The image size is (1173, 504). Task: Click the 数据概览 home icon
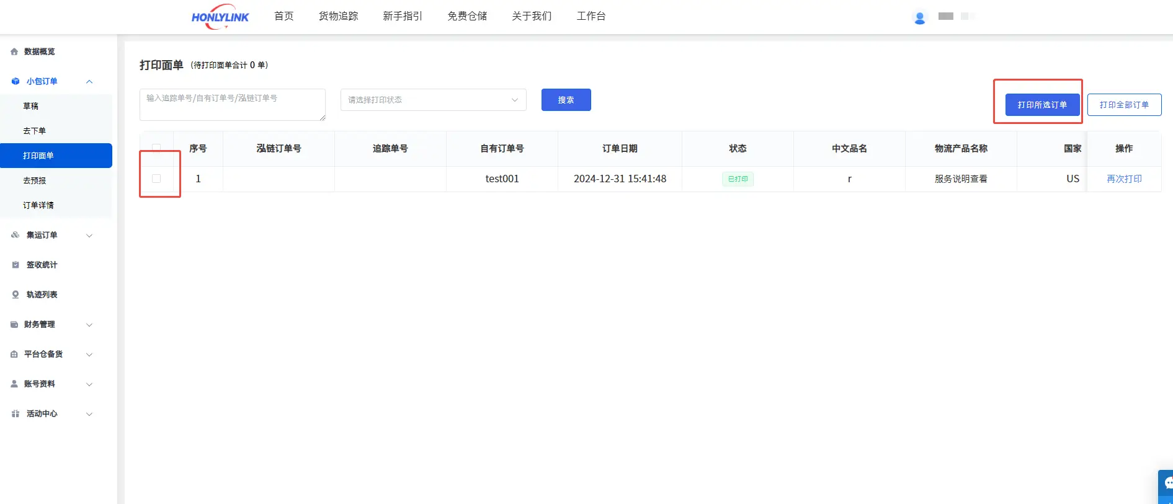click(14, 51)
